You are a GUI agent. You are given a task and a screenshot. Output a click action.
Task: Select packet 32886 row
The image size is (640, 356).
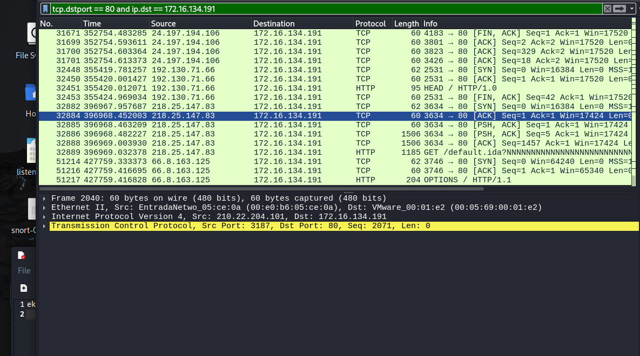coord(335,134)
